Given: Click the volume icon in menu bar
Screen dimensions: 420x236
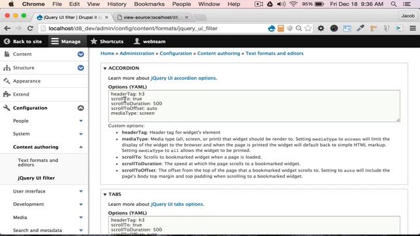Looking at the screenshot, I should tap(281, 4).
